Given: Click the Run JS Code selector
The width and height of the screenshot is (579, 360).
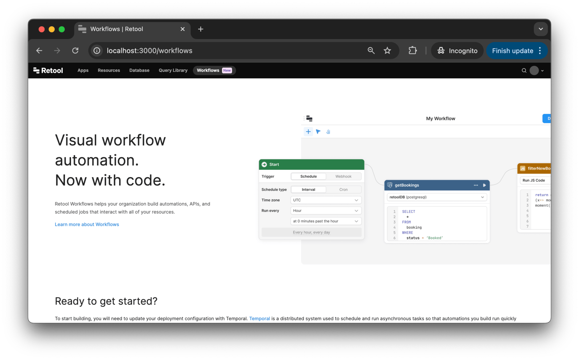Looking at the screenshot, I should [535, 180].
